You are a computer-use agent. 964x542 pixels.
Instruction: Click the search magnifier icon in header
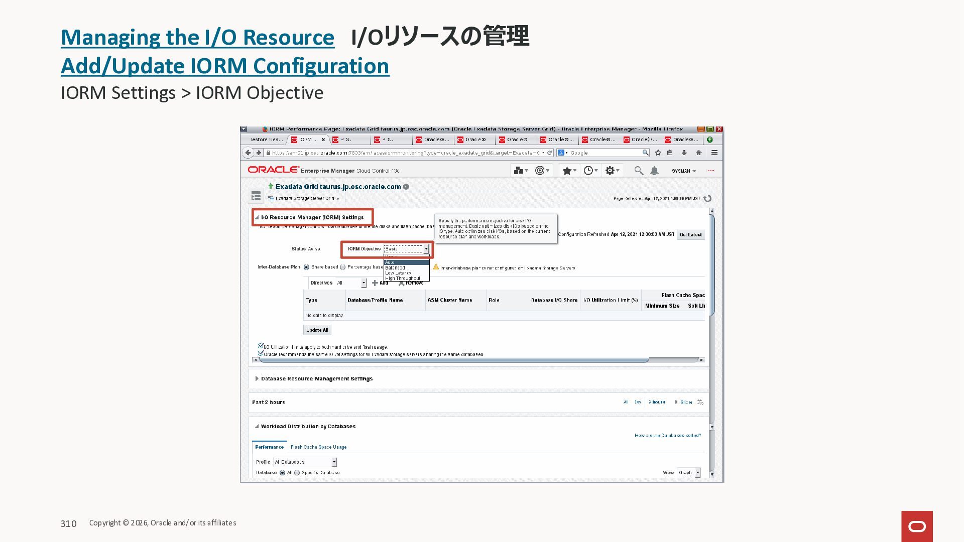638,171
